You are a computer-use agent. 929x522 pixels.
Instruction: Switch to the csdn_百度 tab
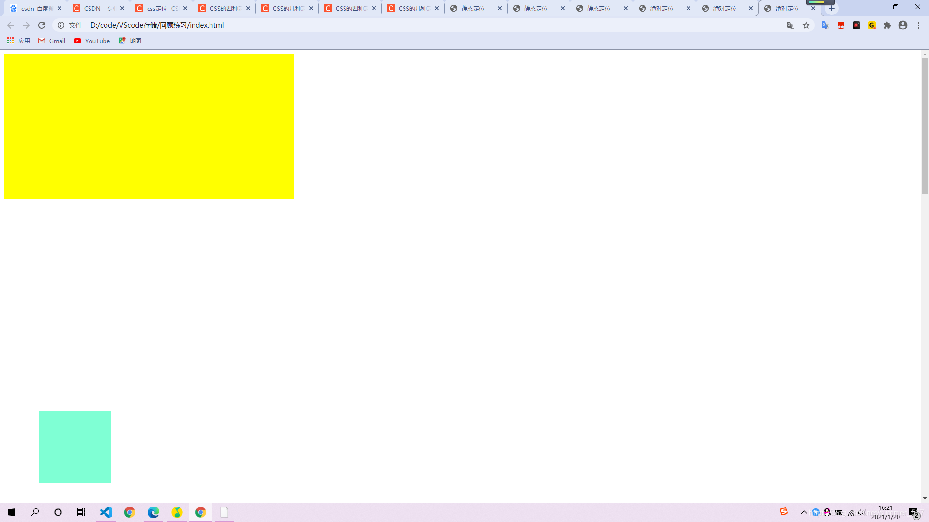click(34, 8)
